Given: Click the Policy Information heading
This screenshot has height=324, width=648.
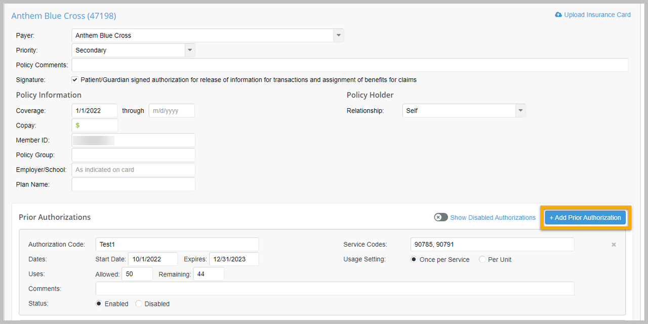Looking at the screenshot, I should click(49, 95).
